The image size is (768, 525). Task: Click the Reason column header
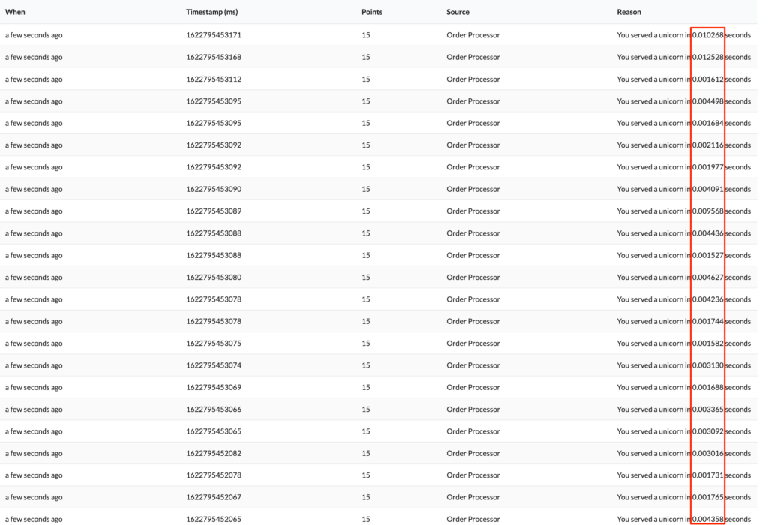pyautogui.click(x=629, y=12)
